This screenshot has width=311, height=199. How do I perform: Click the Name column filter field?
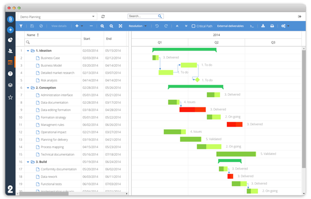(53, 42)
